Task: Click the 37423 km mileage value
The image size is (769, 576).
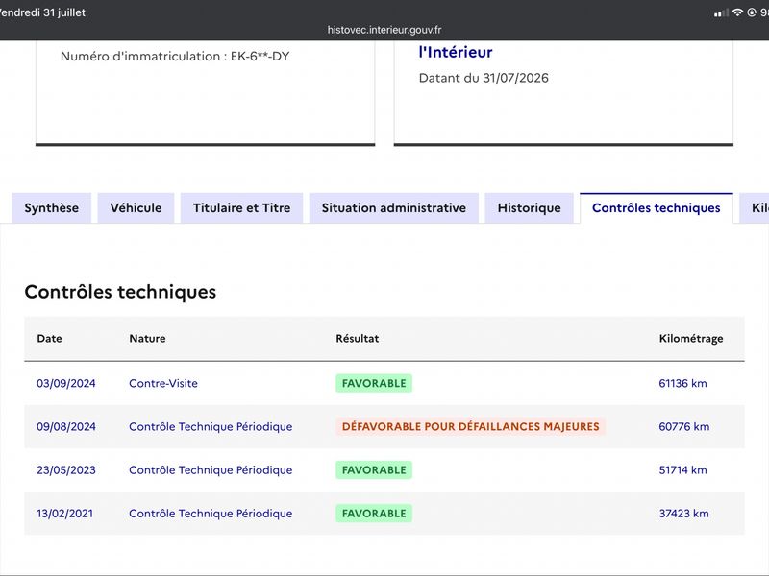Action: coord(683,514)
